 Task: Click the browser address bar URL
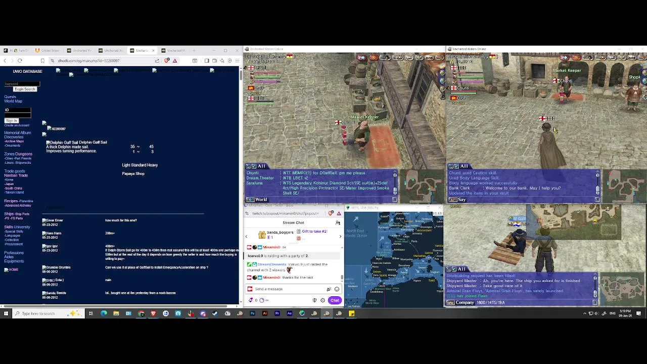88,61
